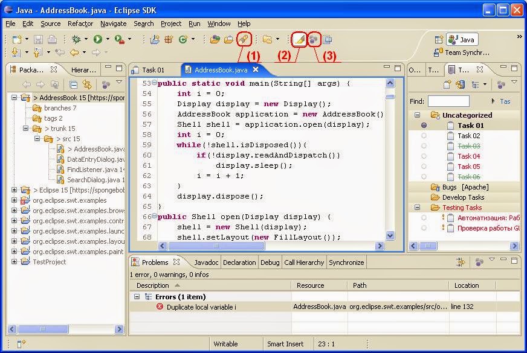Activate Task 06 using its circle

[424, 176]
